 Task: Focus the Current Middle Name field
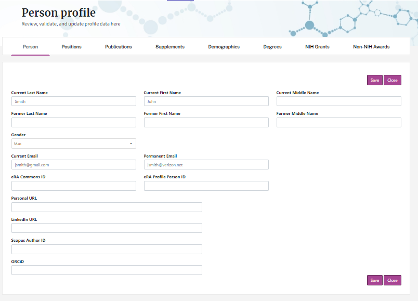point(339,101)
